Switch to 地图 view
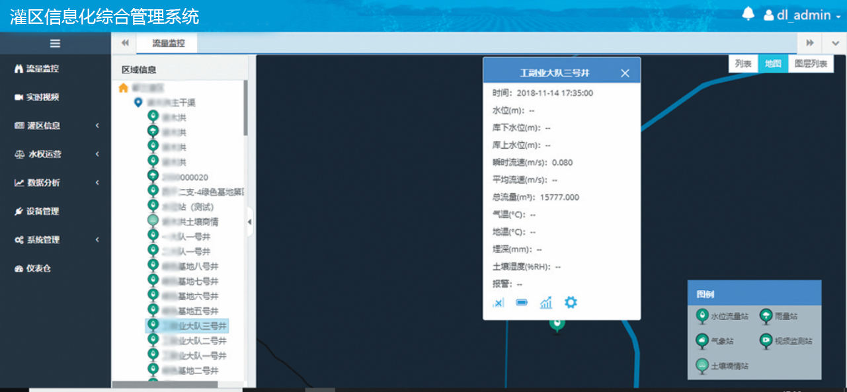Image resolution: width=847 pixels, height=392 pixels. pos(773,63)
